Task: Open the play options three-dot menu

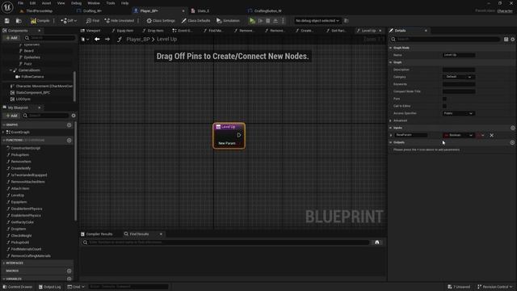Action: (x=283, y=21)
